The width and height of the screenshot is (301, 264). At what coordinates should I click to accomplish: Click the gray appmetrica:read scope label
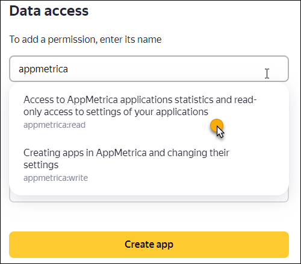tap(54, 125)
